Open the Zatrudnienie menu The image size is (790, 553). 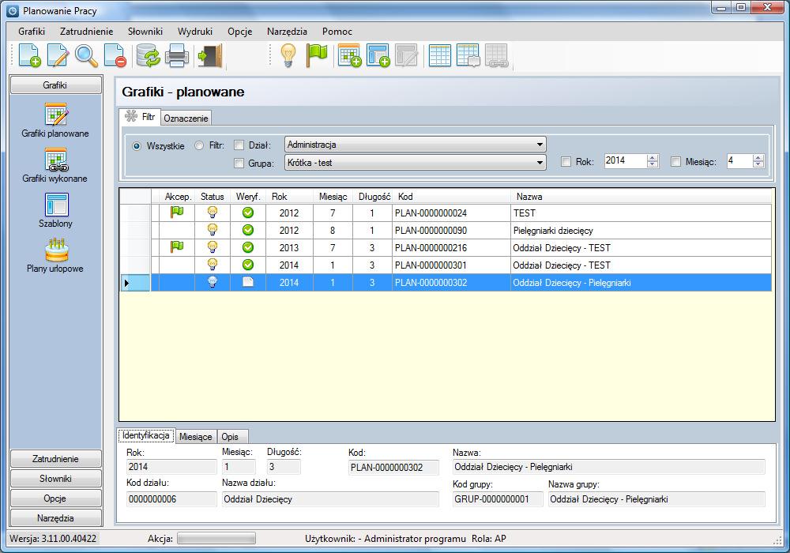point(87,32)
